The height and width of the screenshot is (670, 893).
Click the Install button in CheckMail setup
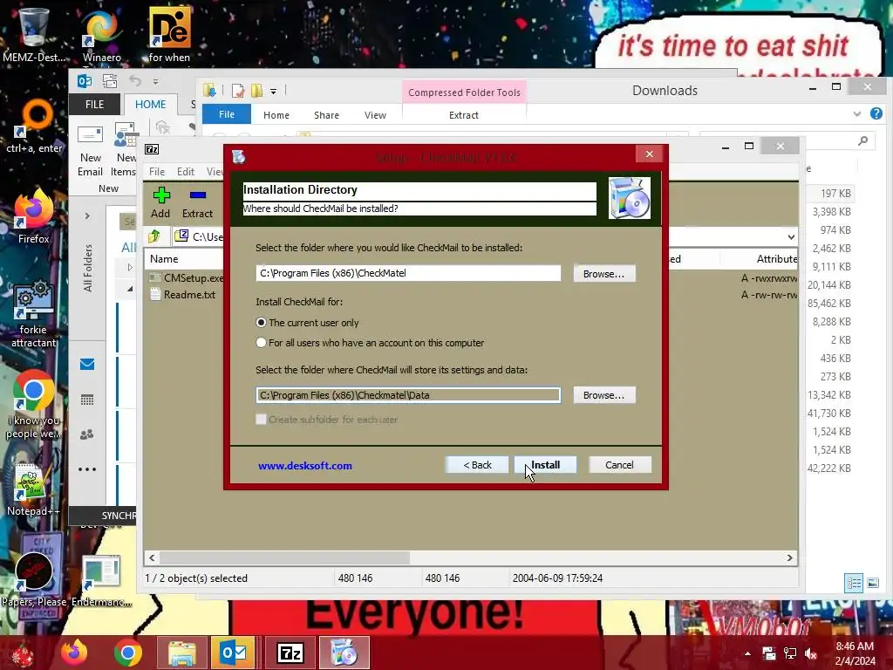coord(545,465)
